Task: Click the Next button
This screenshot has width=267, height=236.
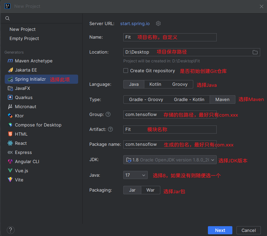Action: 220,230
